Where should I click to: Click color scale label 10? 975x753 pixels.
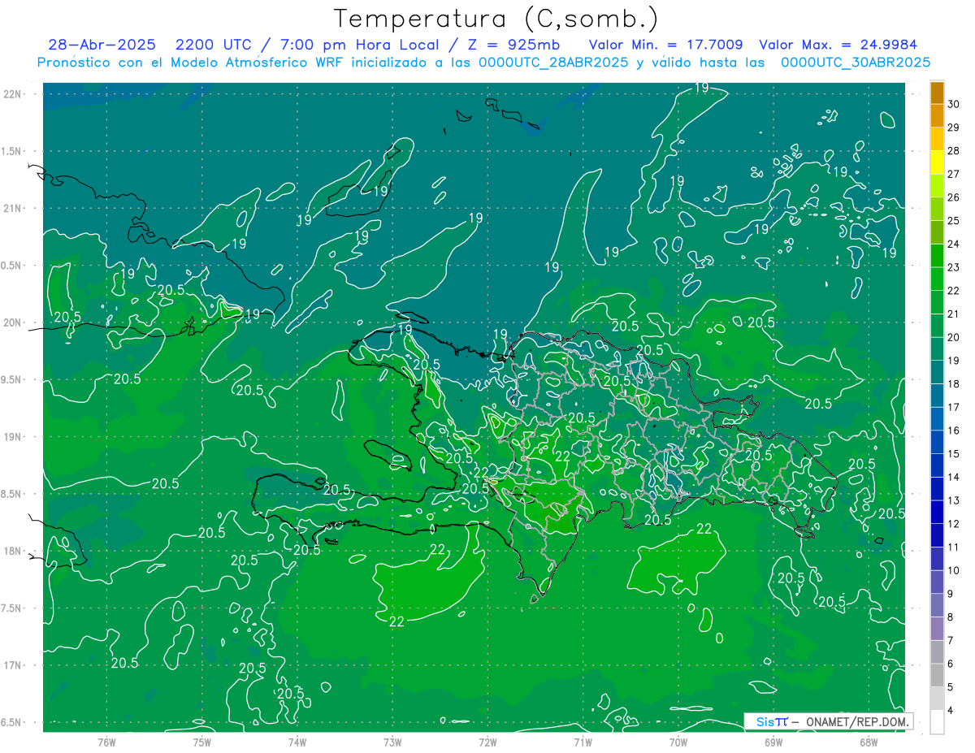[x=955, y=570]
